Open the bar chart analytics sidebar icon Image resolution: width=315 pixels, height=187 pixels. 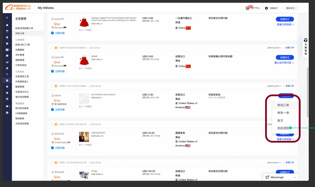pyautogui.click(x=7, y=62)
